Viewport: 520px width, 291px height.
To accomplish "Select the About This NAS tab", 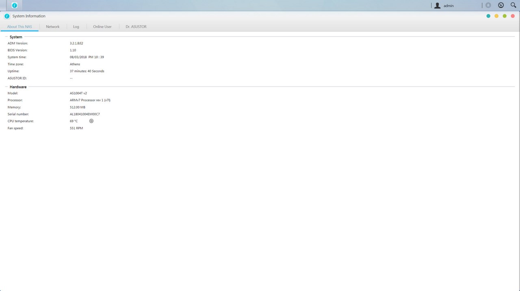I will click(x=19, y=27).
